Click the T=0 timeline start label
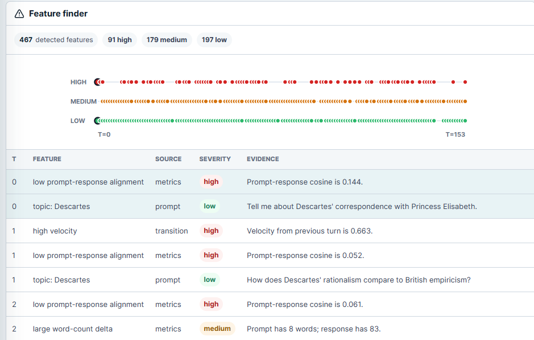This screenshot has height=340, width=534. pyautogui.click(x=104, y=135)
